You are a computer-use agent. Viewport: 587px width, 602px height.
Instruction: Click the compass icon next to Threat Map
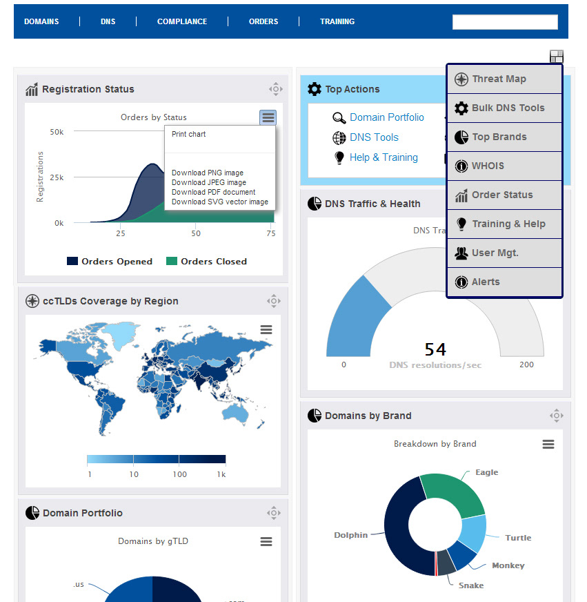(x=461, y=79)
